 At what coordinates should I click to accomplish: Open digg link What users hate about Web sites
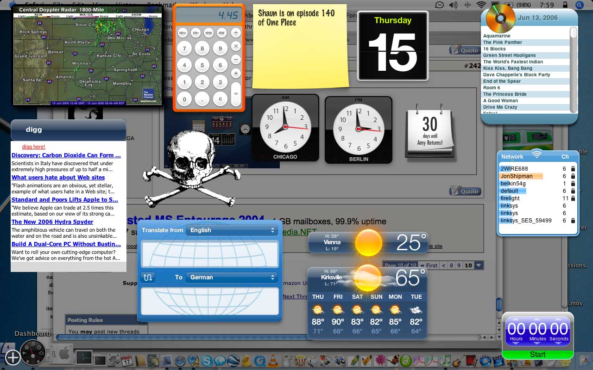click(58, 178)
